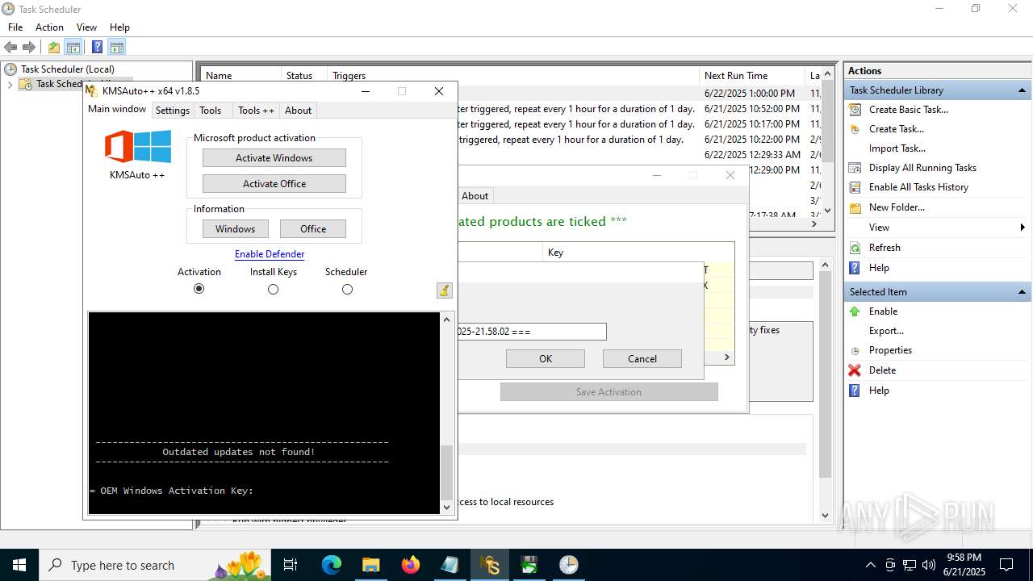Click the Task Scheduler clock taskbar icon
The width and height of the screenshot is (1033, 581).
tap(569, 565)
